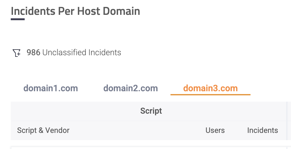This screenshot has height=149, width=291.
Task: Click the Unclassified Incidents filter label
Action: pyautogui.click(x=82, y=52)
